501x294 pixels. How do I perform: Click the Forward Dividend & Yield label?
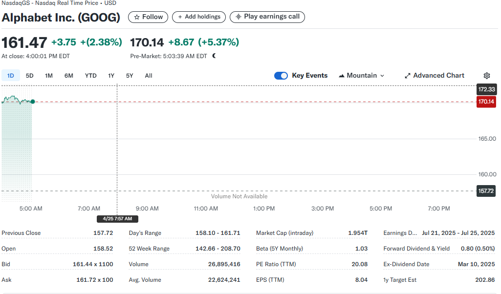(416, 249)
